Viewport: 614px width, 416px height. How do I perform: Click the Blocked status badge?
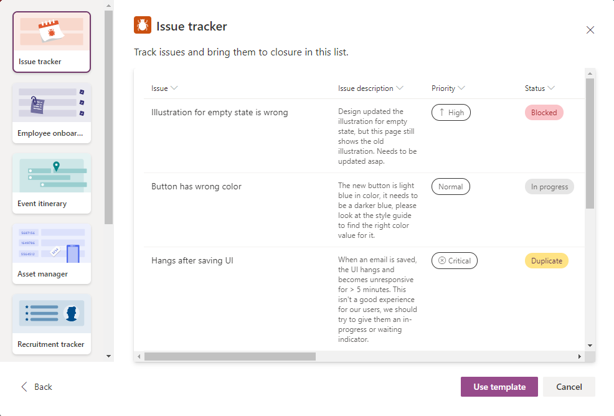click(x=544, y=112)
